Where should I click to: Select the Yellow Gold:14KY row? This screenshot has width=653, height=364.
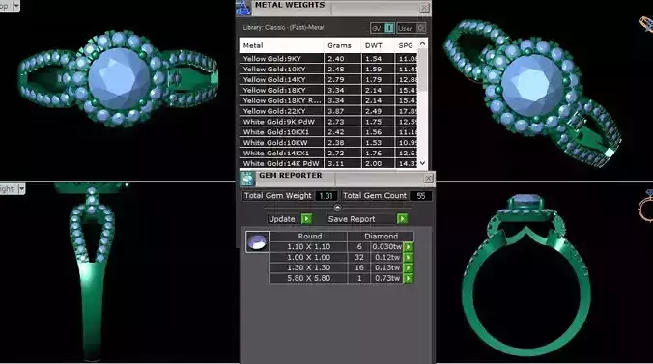pos(328,79)
